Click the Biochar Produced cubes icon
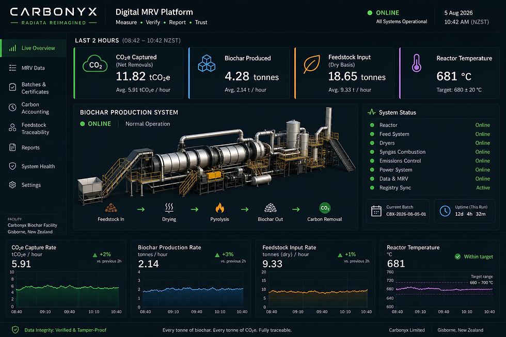The width and height of the screenshot is (506, 337). point(207,63)
